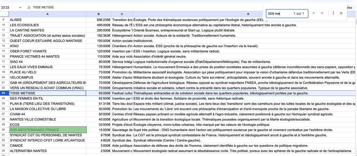Click cell 'Syndicat réformiste (Centre / Centre-gauche).'
Viewport: 357px width, 156px height.
point(244,140)
